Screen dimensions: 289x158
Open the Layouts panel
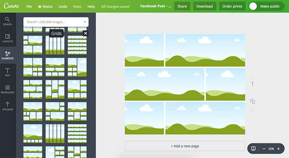pos(8,38)
